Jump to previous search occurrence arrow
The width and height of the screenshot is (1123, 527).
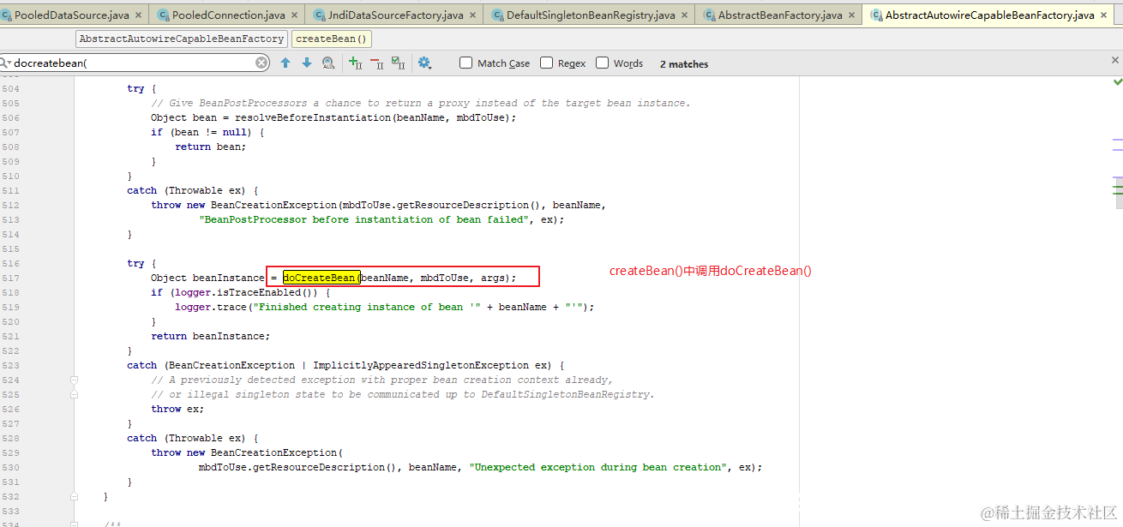(x=285, y=63)
